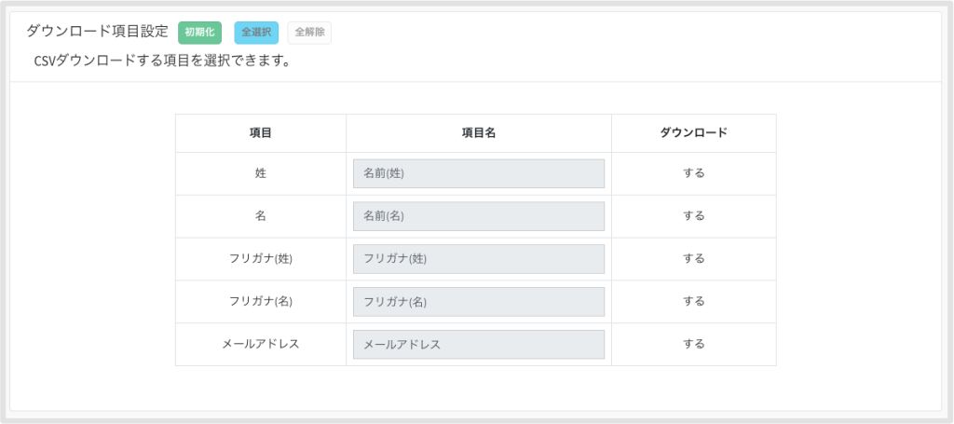Click the ダウンロード項目設定 section title
Image resolution: width=954 pixels, height=424 pixels.
click(x=97, y=33)
